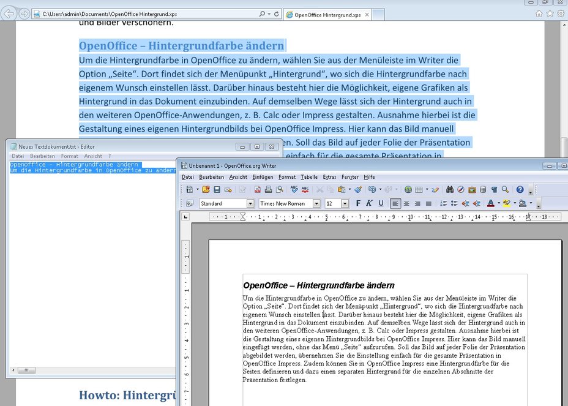Toggle underline U button
The width and height of the screenshot is (568, 406).
tap(381, 203)
